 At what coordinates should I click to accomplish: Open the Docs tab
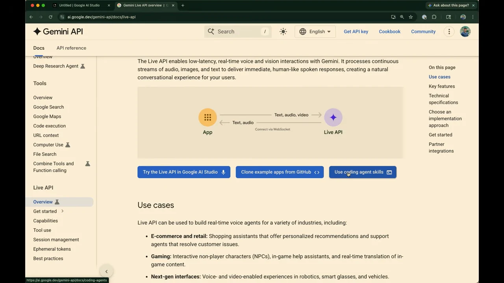39,48
